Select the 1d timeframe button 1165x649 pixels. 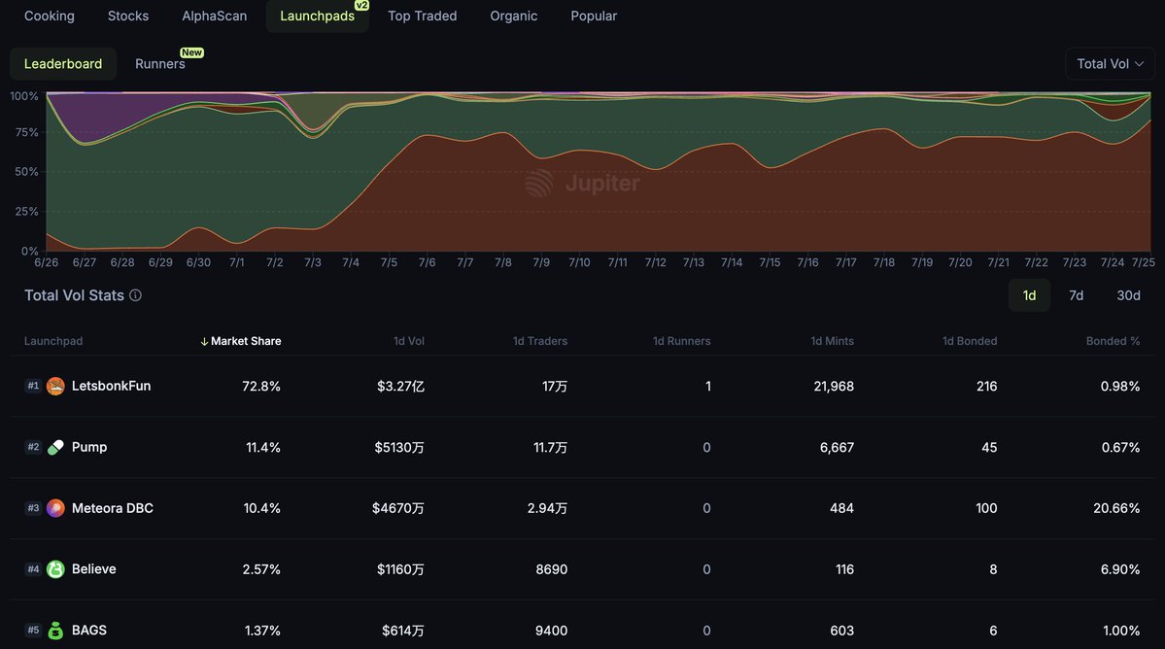tap(1029, 295)
